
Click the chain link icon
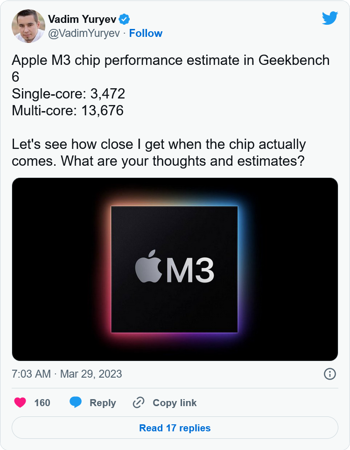click(139, 403)
